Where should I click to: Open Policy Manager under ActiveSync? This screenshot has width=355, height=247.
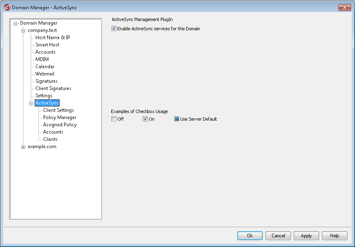pos(60,117)
